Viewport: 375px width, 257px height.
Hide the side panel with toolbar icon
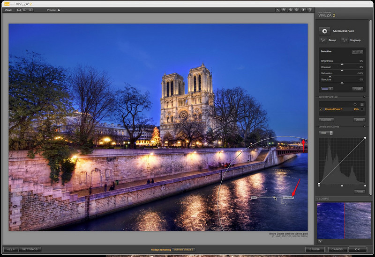[309, 10]
